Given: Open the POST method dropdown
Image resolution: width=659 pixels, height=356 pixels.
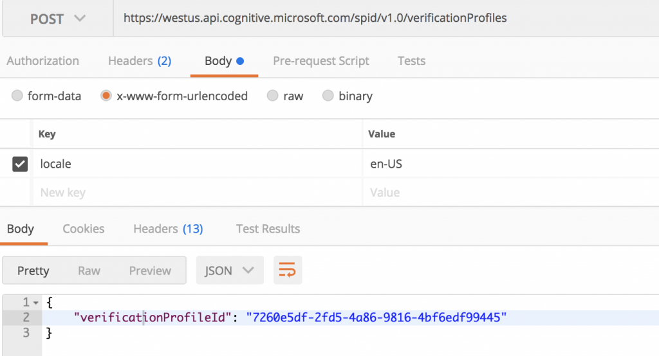Looking at the screenshot, I should (57, 18).
